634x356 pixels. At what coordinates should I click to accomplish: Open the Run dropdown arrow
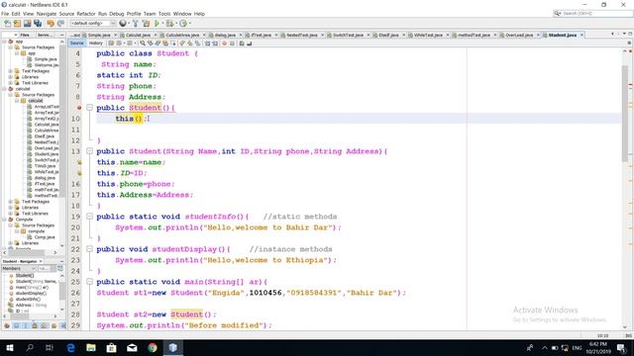[162, 24]
